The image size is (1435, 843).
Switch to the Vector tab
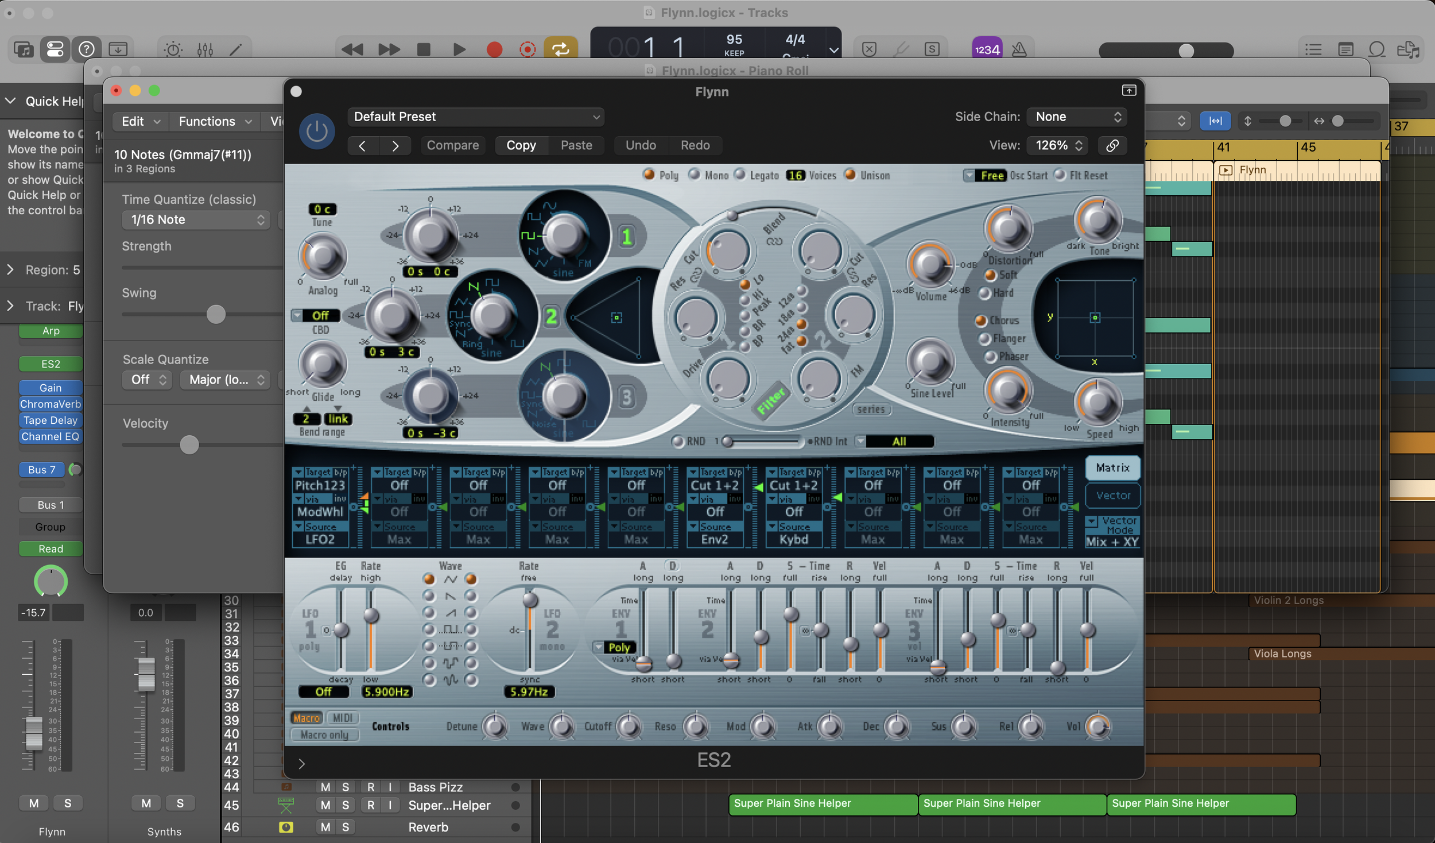pyautogui.click(x=1112, y=495)
